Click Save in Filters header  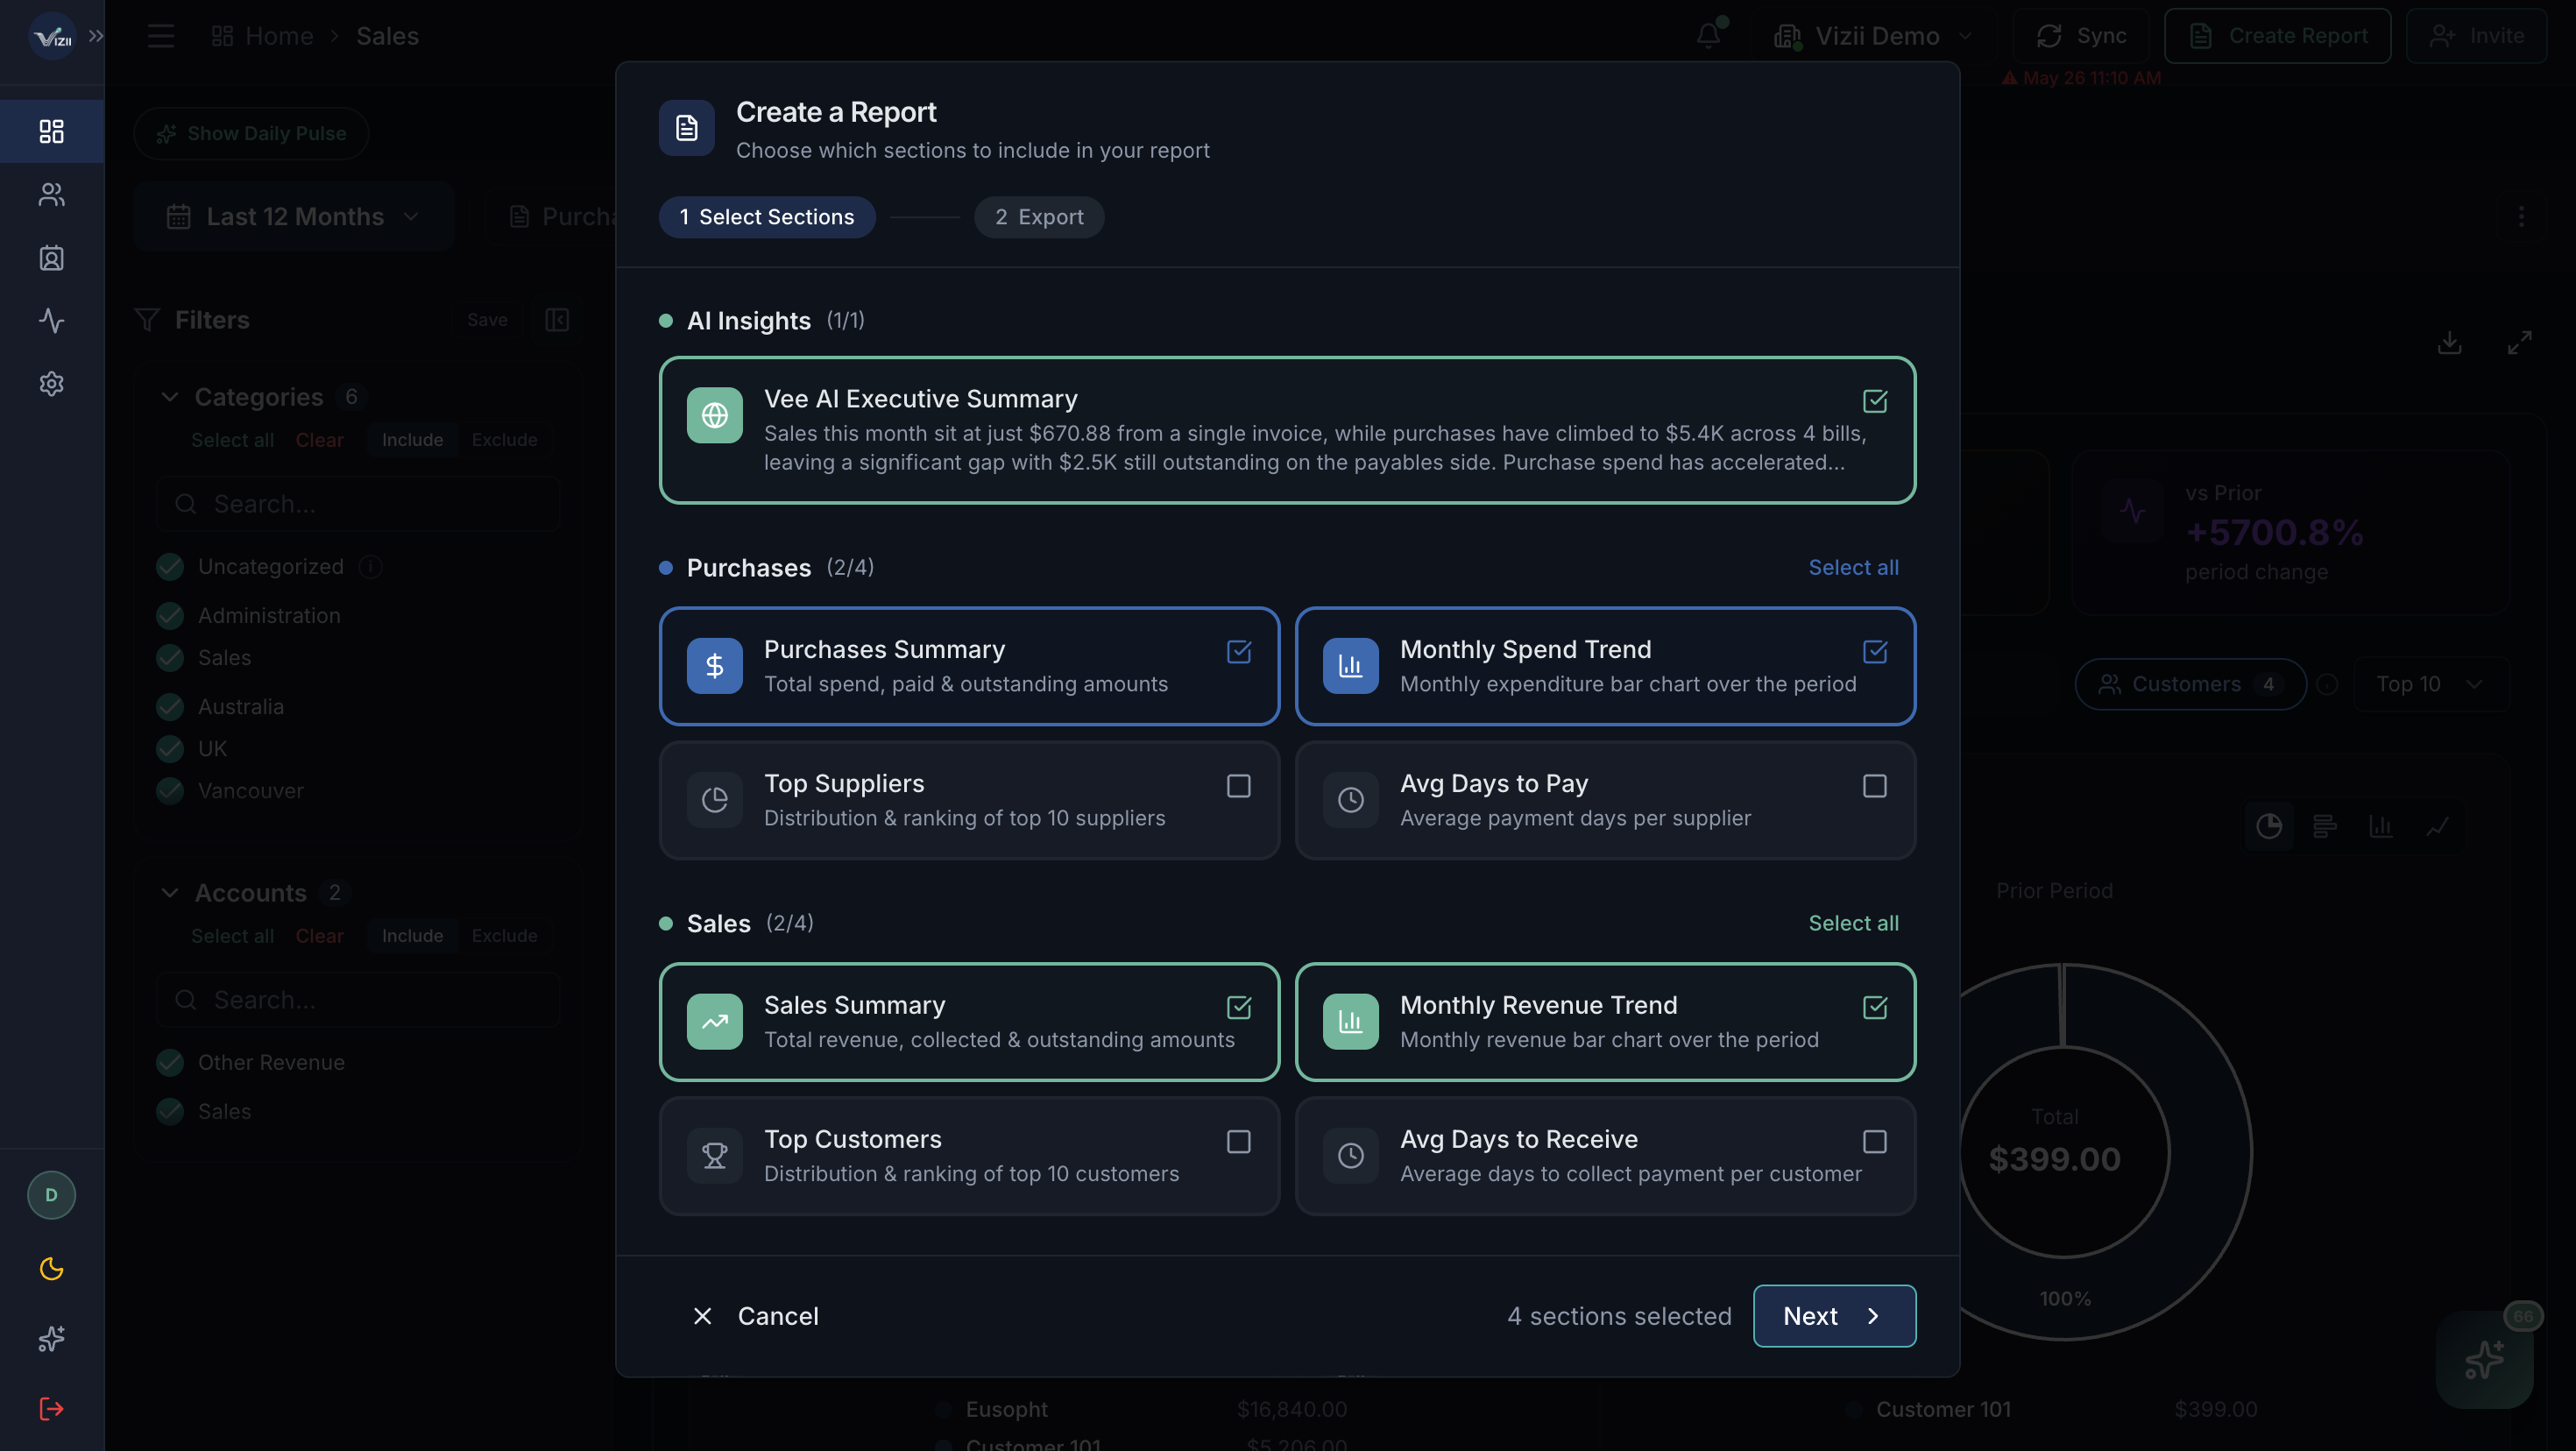tap(487, 320)
